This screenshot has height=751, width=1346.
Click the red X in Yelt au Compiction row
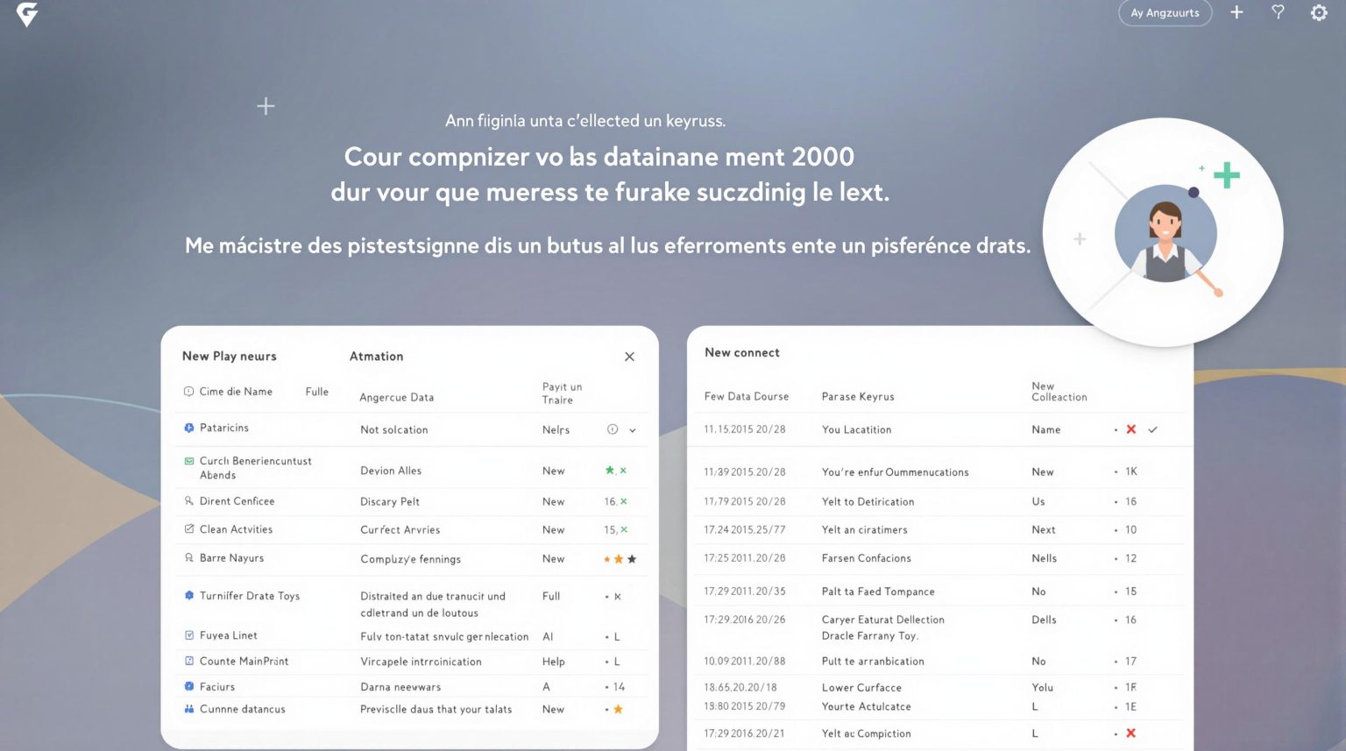1131,733
